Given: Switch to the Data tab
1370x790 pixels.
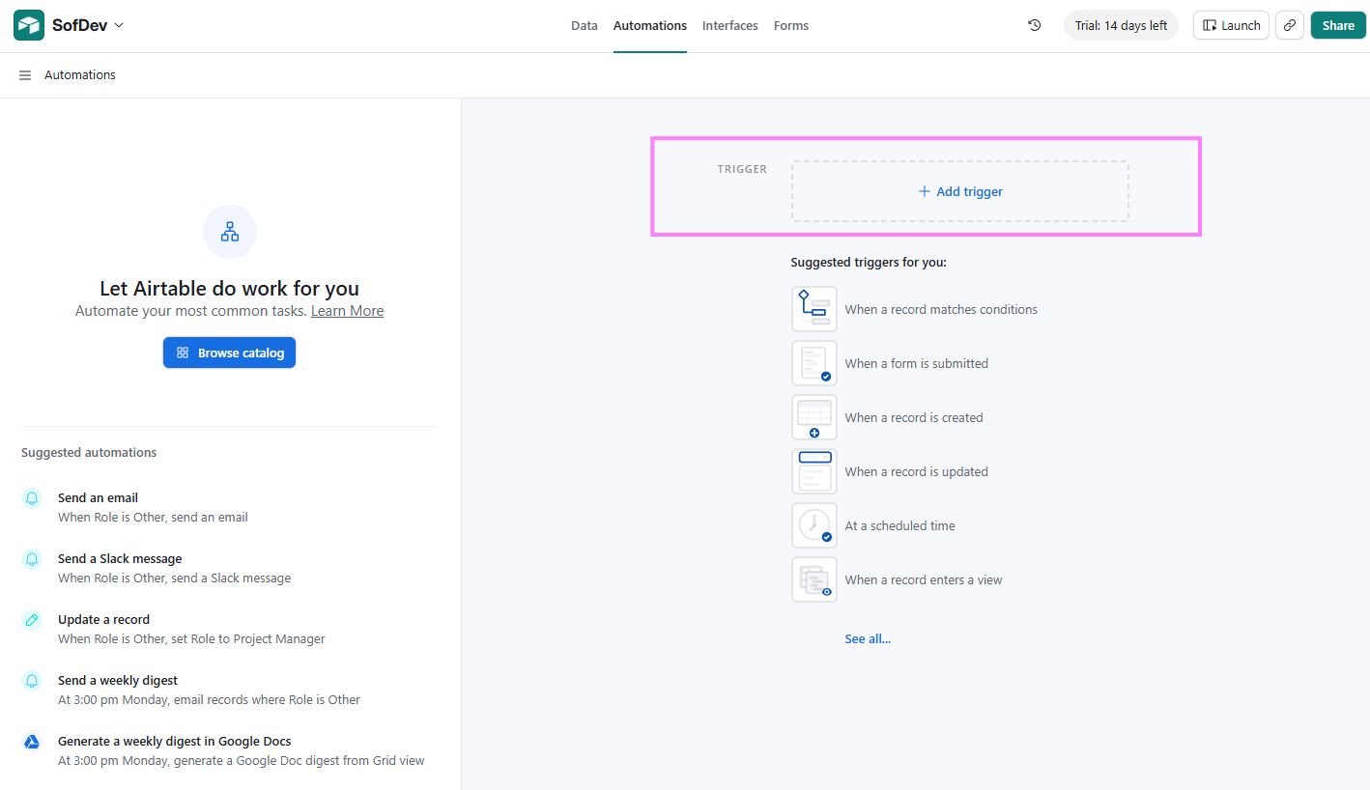Looking at the screenshot, I should [585, 26].
